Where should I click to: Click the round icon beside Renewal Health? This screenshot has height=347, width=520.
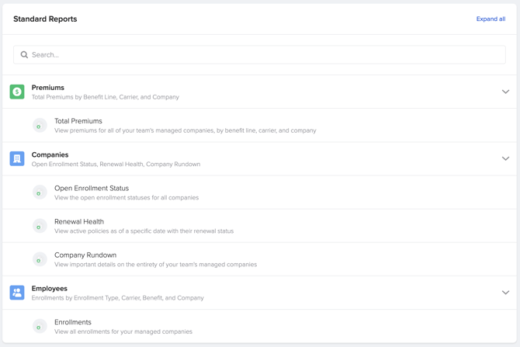click(40, 226)
